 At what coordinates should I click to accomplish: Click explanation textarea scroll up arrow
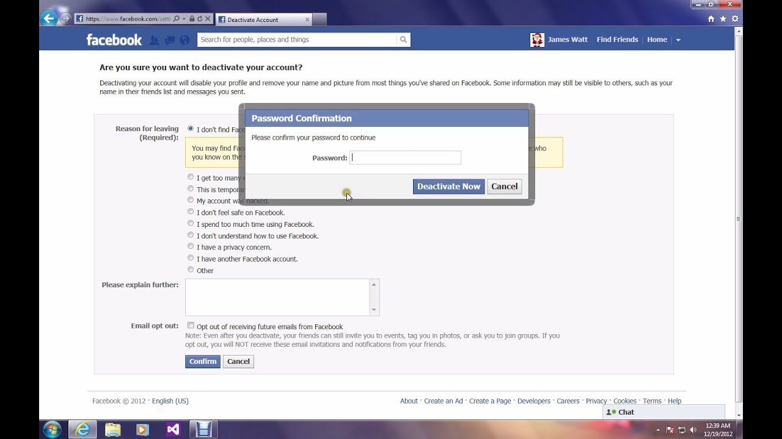click(374, 285)
